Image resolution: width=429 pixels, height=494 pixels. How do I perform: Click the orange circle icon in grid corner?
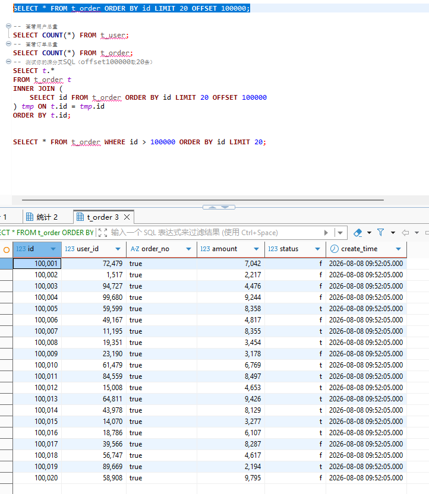[7, 250]
